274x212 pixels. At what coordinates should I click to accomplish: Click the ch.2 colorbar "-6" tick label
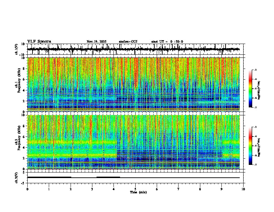point(255,155)
